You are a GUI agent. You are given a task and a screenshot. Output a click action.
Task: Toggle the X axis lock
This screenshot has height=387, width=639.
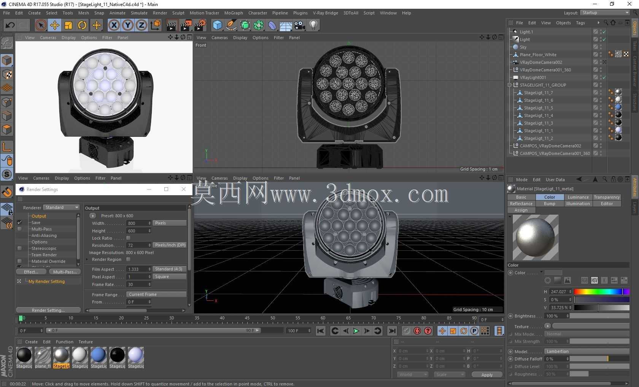114,25
